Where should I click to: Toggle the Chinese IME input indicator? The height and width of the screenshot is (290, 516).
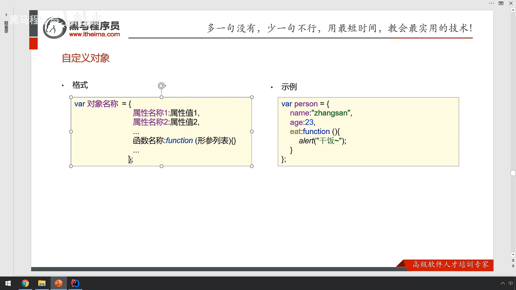click(511, 283)
